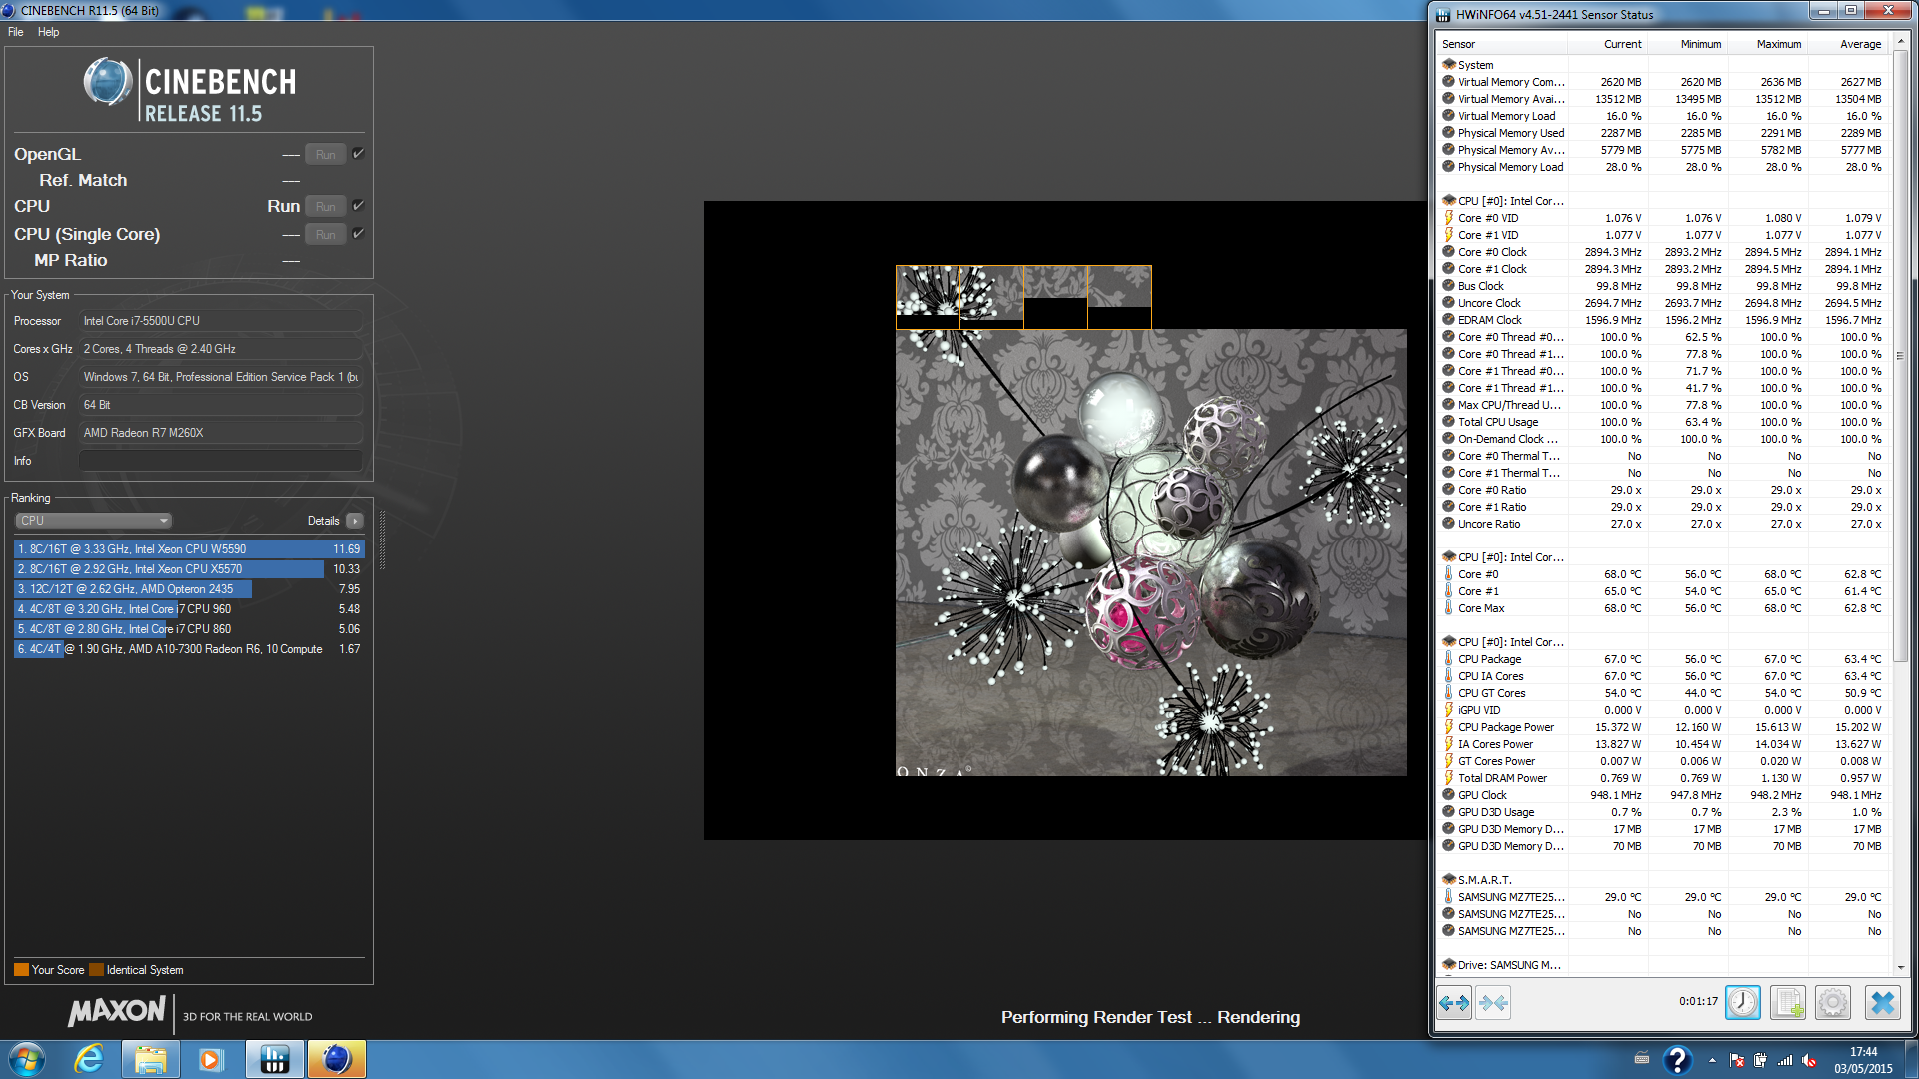Viewport: 1919px width, 1079px height.
Task: Open HWiNFO sensor settings gear icon
Action: tap(1833, 1002)
